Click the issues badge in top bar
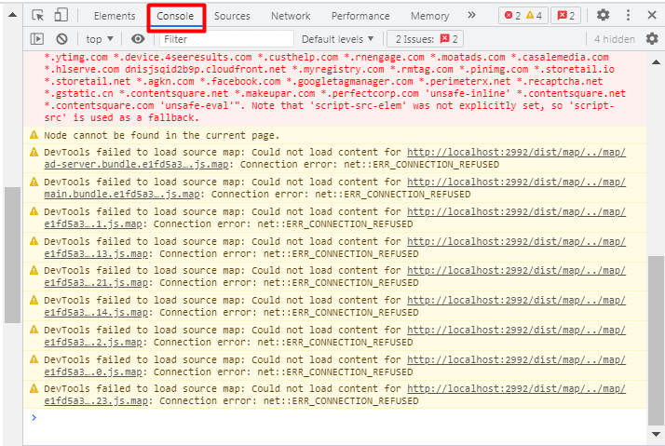The width and height of the screenshot is (665, 446). 565,16
